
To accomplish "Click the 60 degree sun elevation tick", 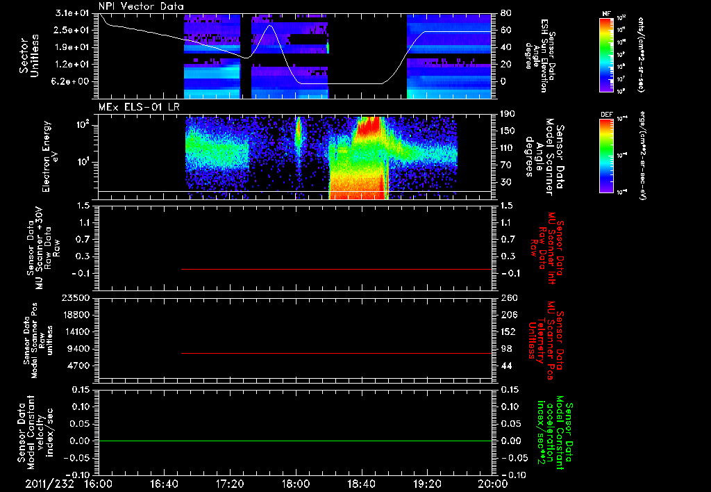I will (506, 31).
